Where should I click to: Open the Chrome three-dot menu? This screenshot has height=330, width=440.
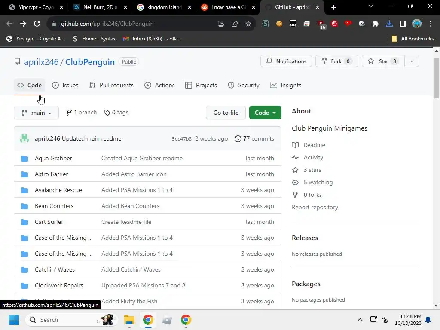coord(431,24)
